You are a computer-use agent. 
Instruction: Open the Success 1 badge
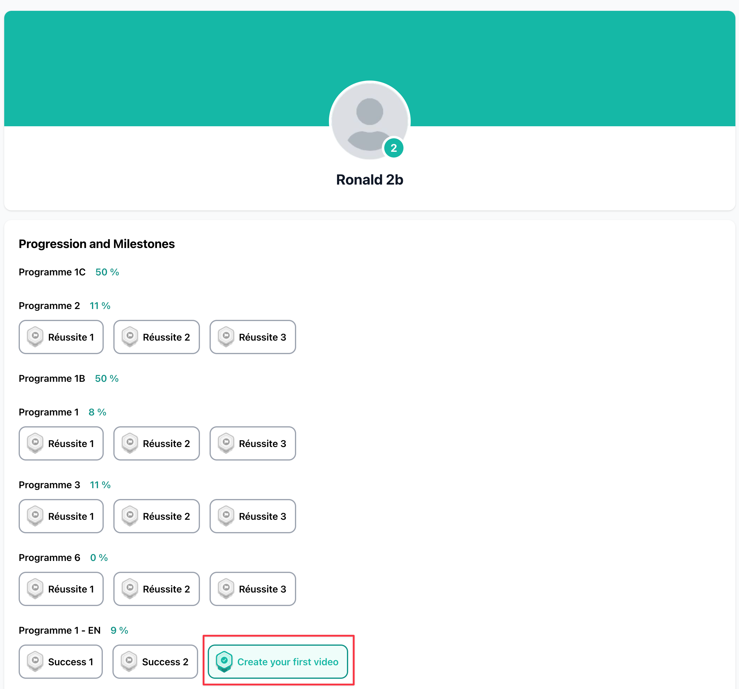click(x=61, y=662)
